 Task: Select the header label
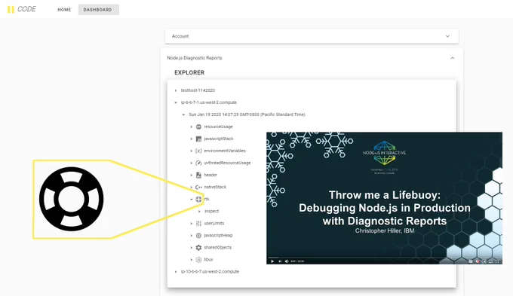[x=210, y=175]
